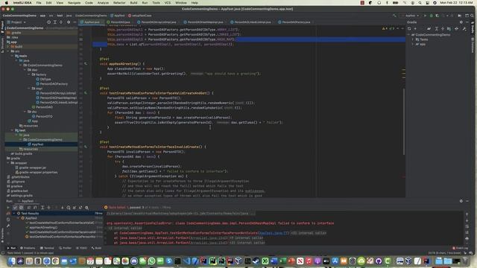Viewport: 477px width, 268px height.
Task: Open Spotlight search in macOS menu bar
Action: (420, 3)
